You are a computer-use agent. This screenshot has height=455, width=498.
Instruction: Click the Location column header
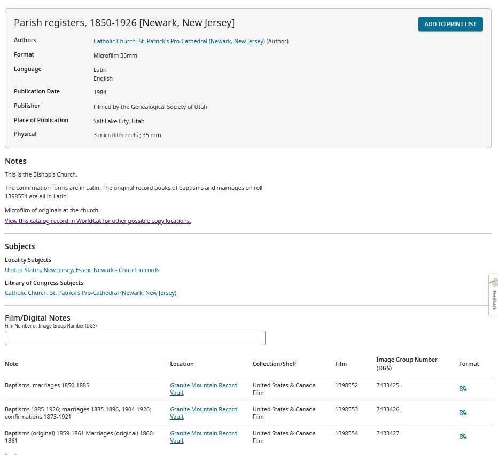click(x=182, y=364)
